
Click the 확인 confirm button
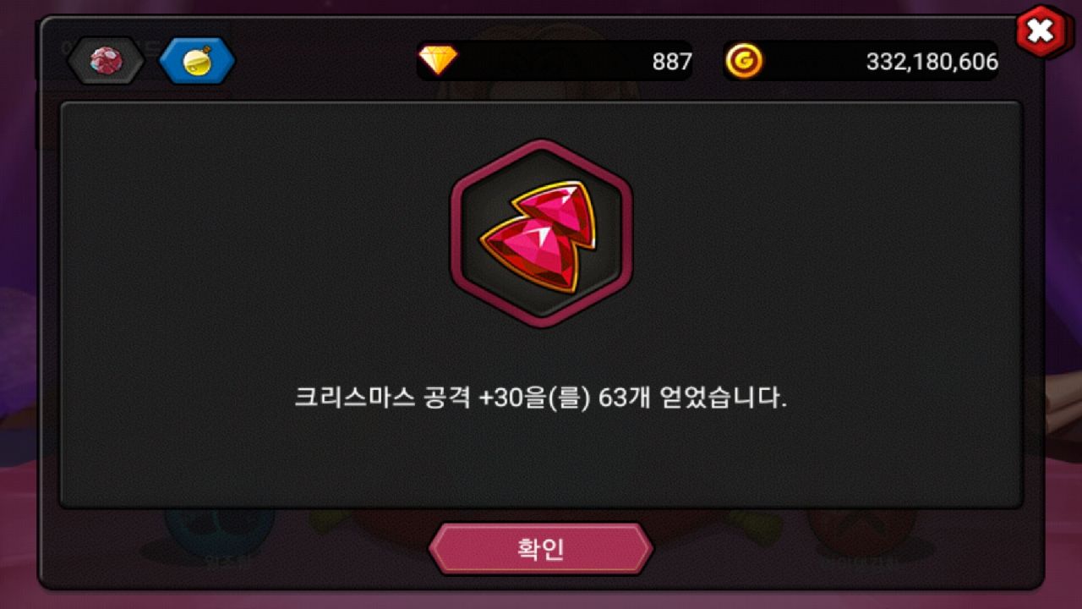541,549
